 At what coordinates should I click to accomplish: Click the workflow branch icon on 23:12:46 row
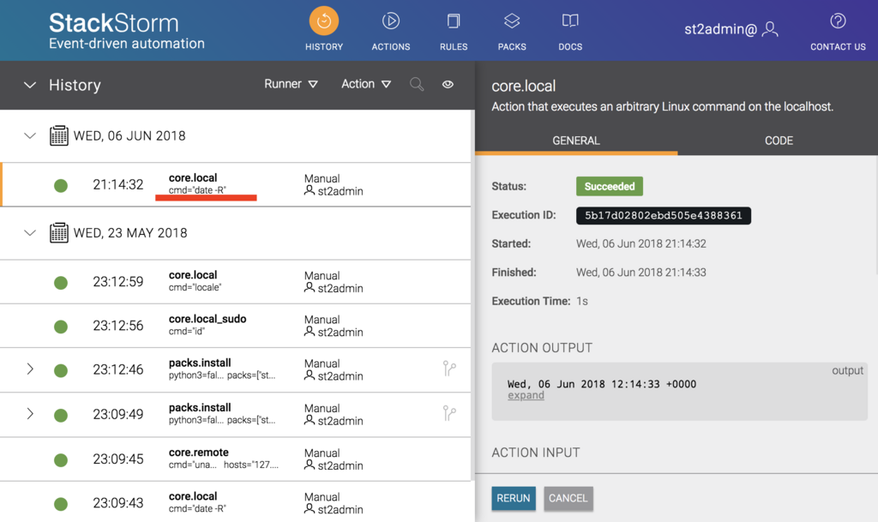pos(449,369)
